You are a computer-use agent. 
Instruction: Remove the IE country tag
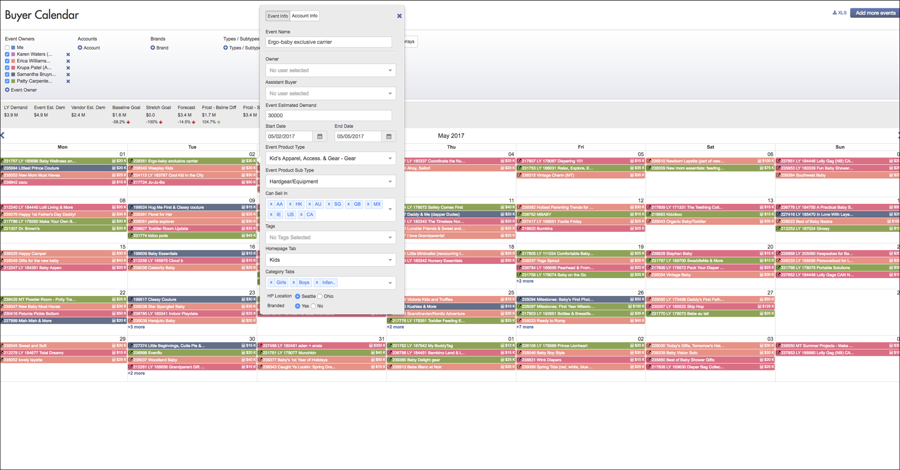tap(271, 215)
